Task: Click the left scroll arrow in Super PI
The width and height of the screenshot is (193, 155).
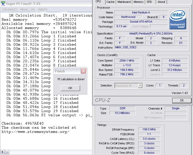Action: pyautogui.click(x=3, y=152)
